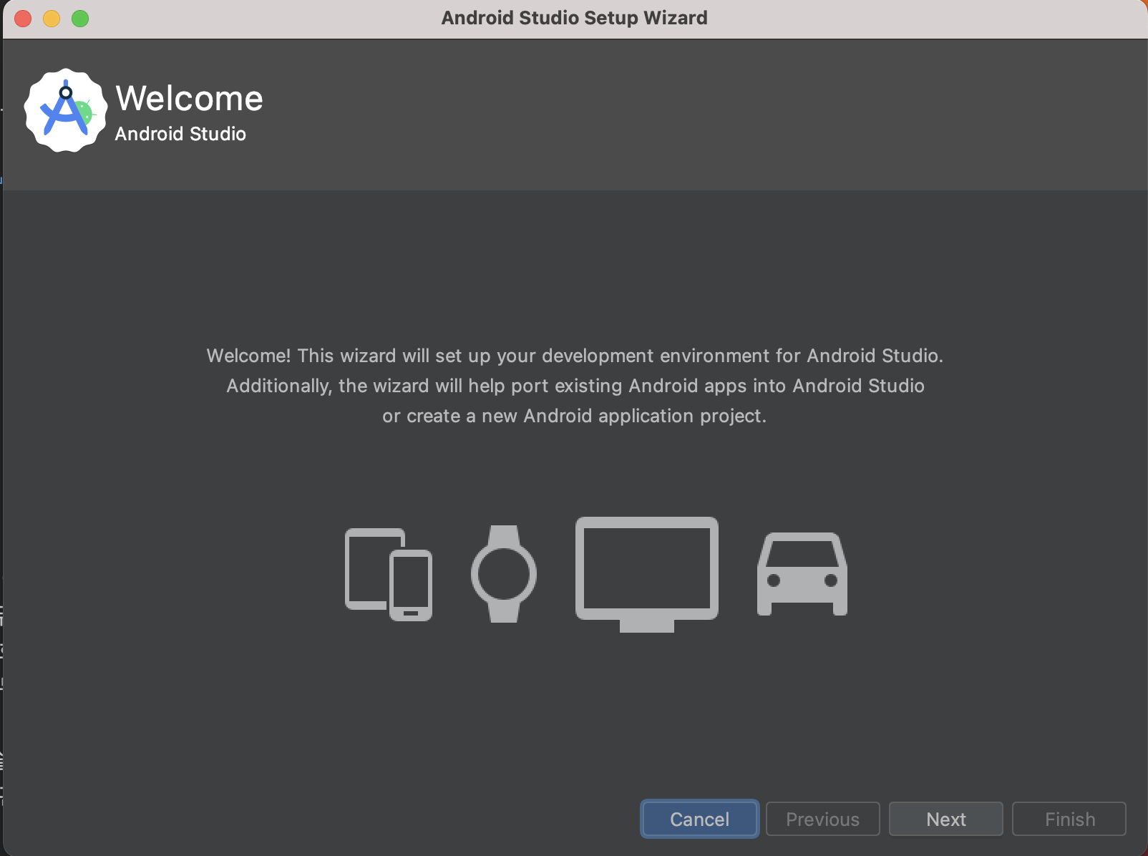Click the Welcome heading text
Viewport: 1148px width, 856px height.
click(188, 98)
